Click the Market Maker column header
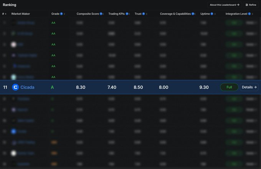The height and width of the screenshot is (169, 261). tap(21, 14)
